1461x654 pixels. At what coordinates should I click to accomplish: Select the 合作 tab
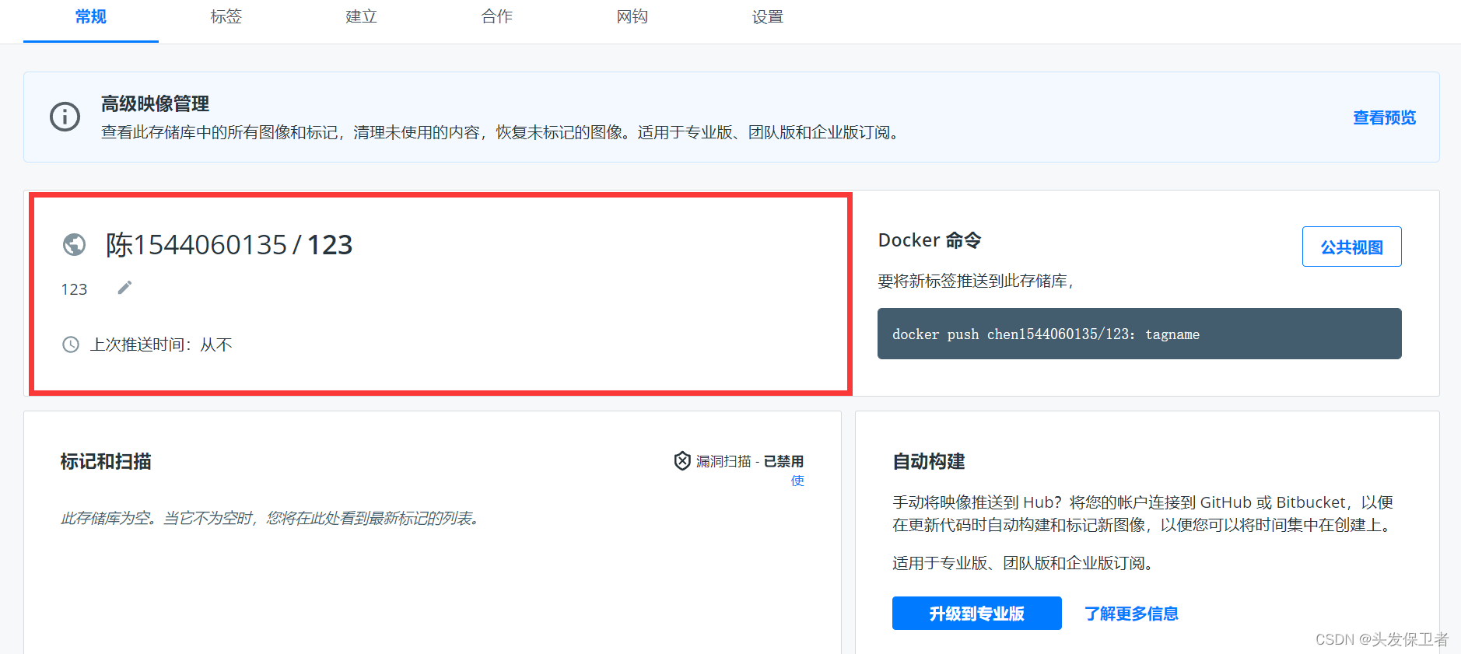(497, 17)
